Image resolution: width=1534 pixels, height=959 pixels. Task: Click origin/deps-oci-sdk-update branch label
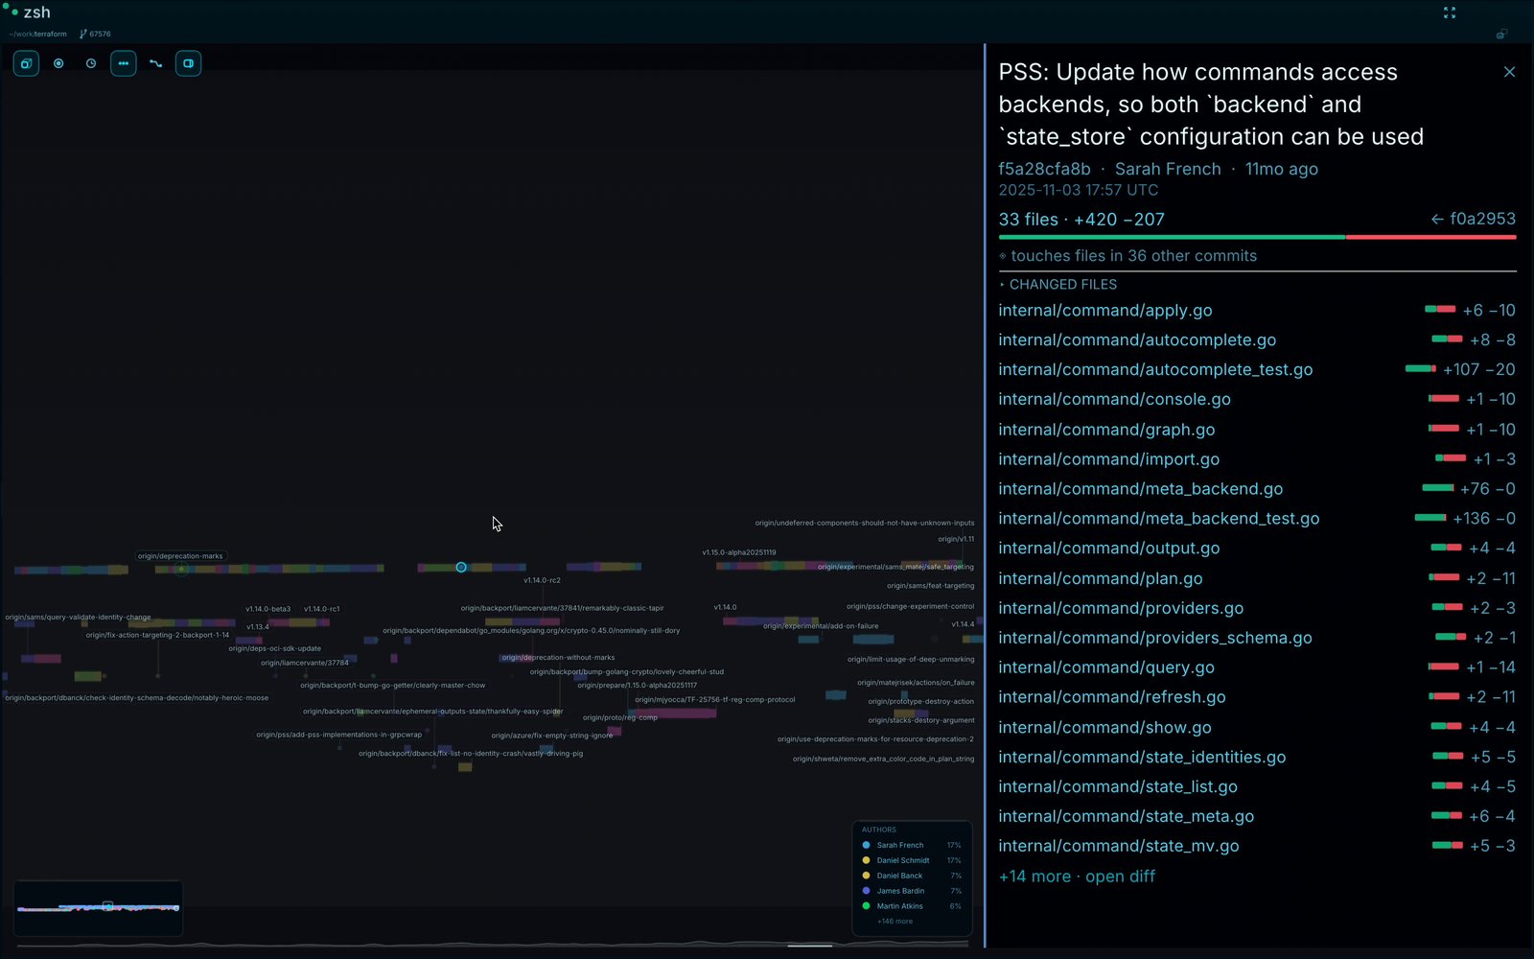tap(275, 649)
